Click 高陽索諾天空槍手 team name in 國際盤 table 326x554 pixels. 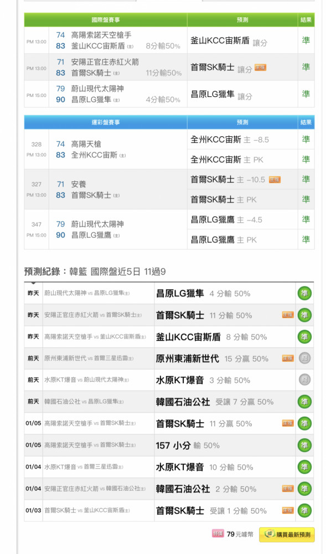(101, 35)
